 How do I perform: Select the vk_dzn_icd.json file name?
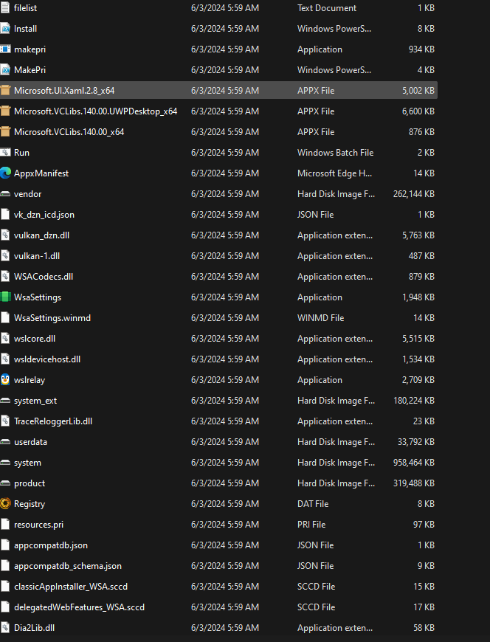44,215
